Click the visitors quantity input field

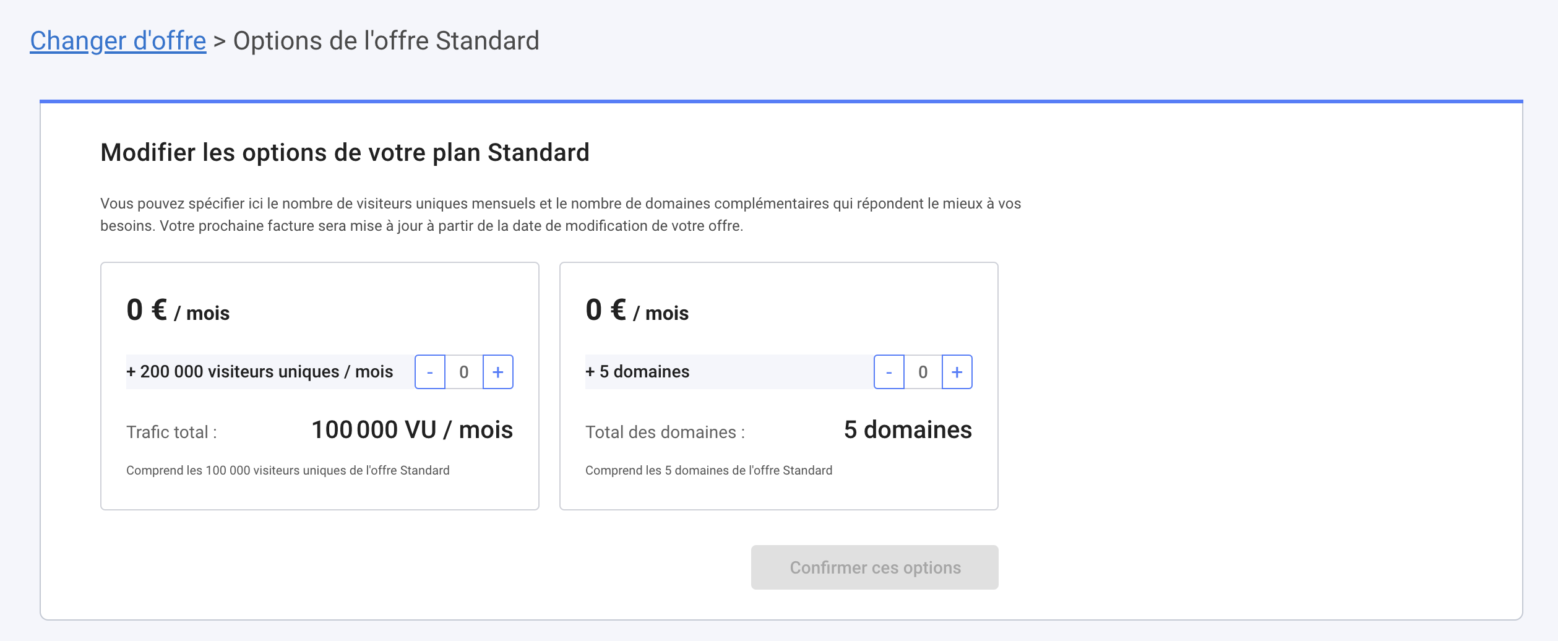point(463,372)
